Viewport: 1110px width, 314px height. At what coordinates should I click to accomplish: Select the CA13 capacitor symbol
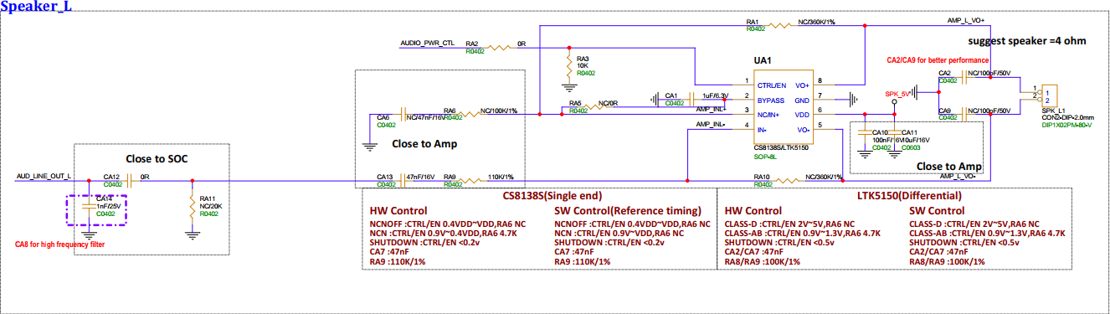point(403,181)
